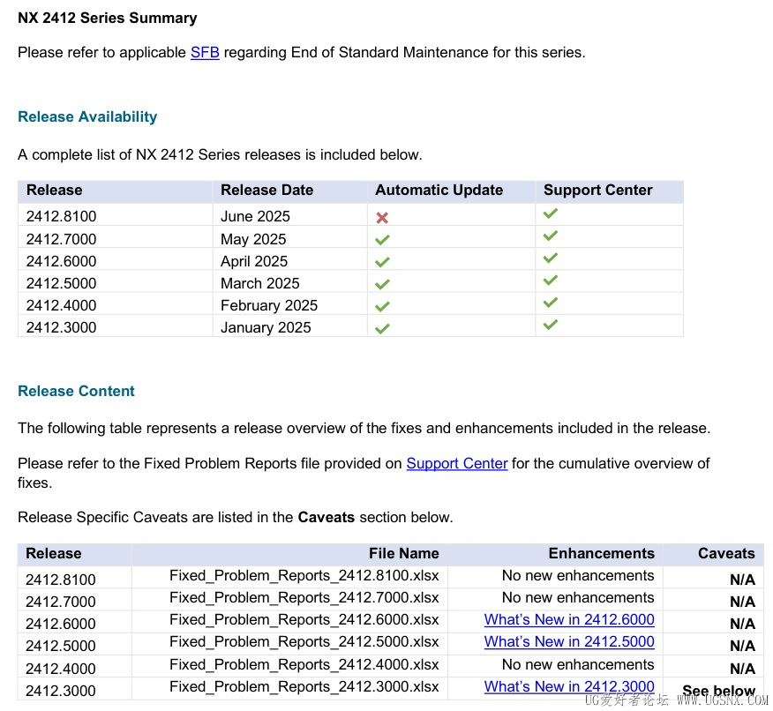Open What's New in 2412.3000 link

[569, 686]
